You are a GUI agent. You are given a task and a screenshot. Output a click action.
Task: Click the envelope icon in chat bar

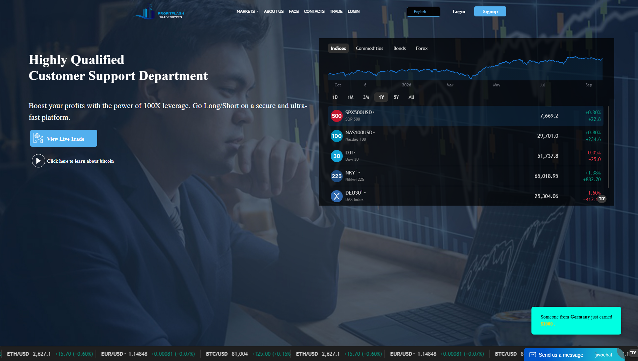coord(533,355)
